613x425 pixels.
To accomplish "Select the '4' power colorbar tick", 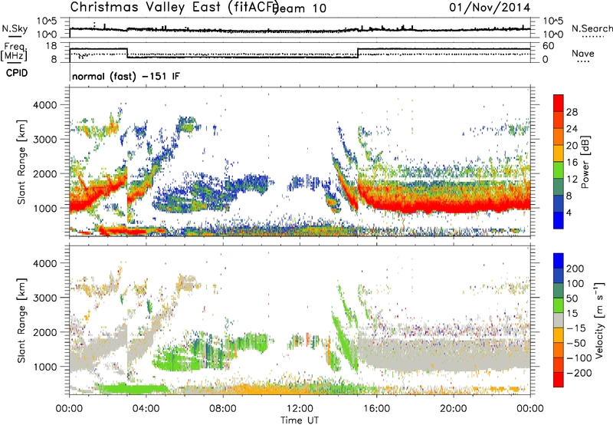I will pyautogui.click(x=569, y=212).
